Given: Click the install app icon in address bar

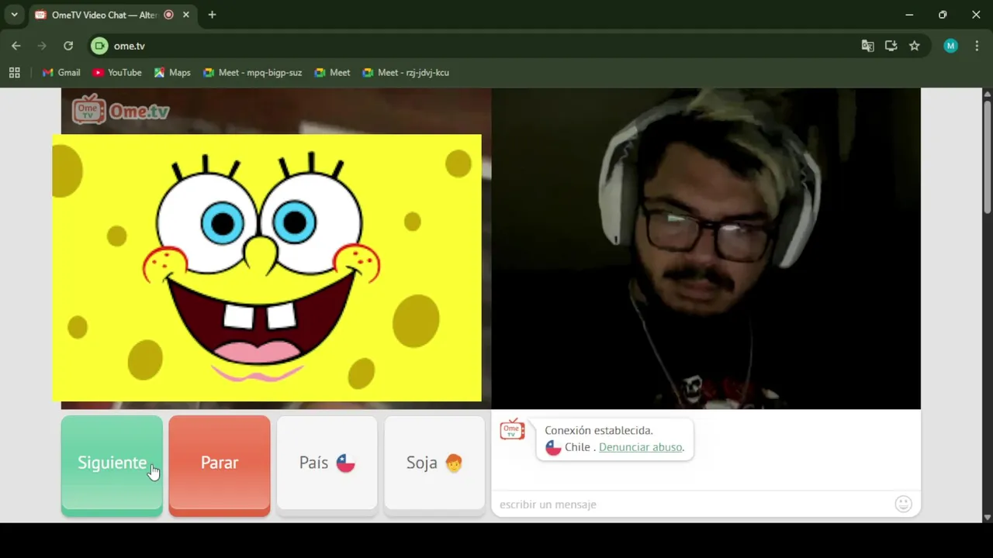Looking at the screenshot, I should 891,46.
